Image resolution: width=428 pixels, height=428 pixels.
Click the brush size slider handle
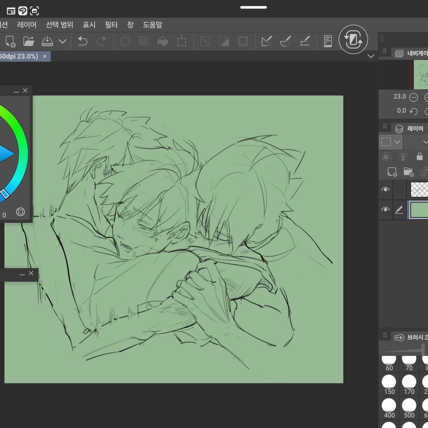coord(423,349)
